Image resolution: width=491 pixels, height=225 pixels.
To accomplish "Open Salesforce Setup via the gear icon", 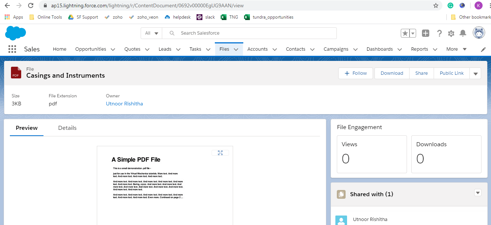I will click(x=451, y=33).
